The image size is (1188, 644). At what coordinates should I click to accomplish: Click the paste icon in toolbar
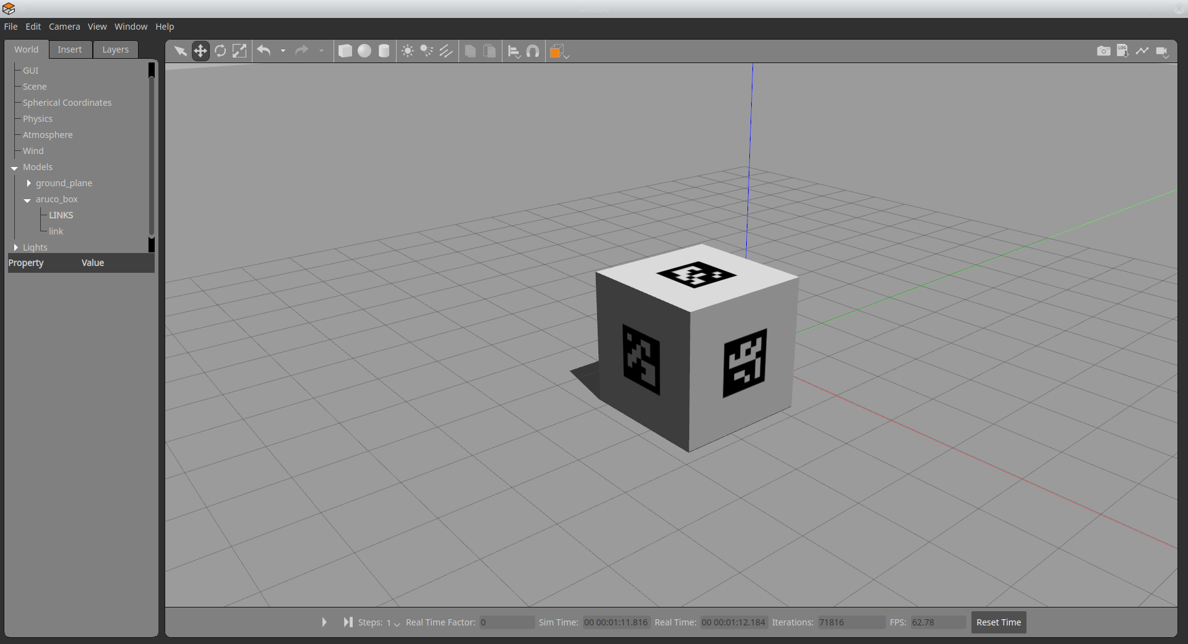pyautogui.click(x=489, y=51)
